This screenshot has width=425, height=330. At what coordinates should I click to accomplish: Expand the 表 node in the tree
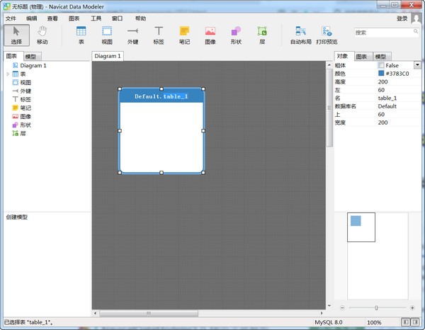click(8, 74)
